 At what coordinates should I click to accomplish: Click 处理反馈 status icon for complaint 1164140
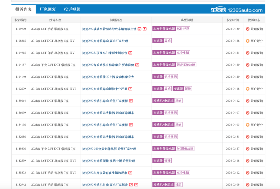tap(248, 77)
